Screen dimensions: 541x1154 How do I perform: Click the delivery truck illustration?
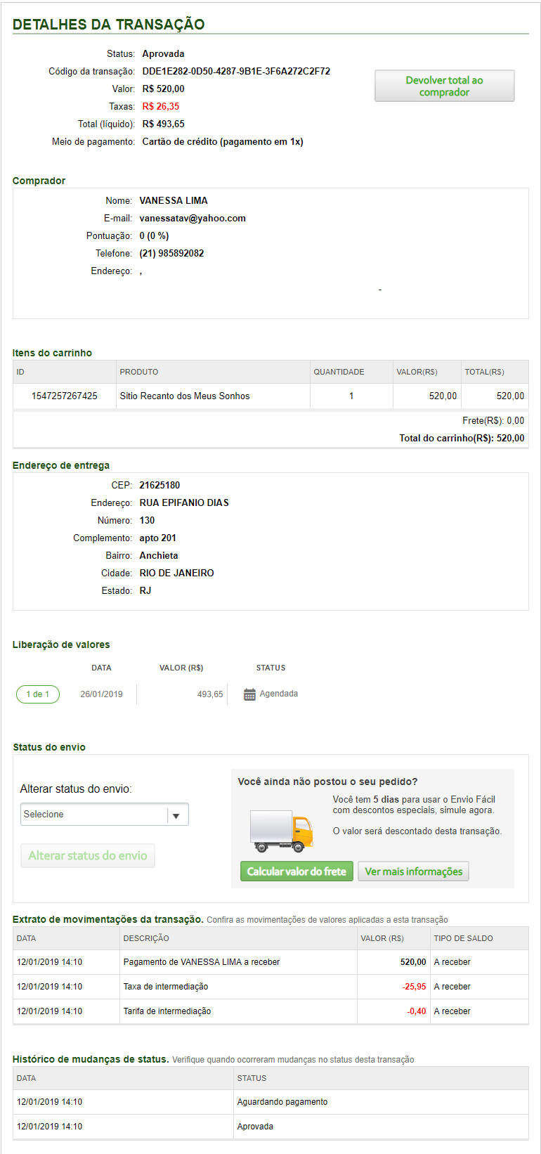(x=281, y=830)
